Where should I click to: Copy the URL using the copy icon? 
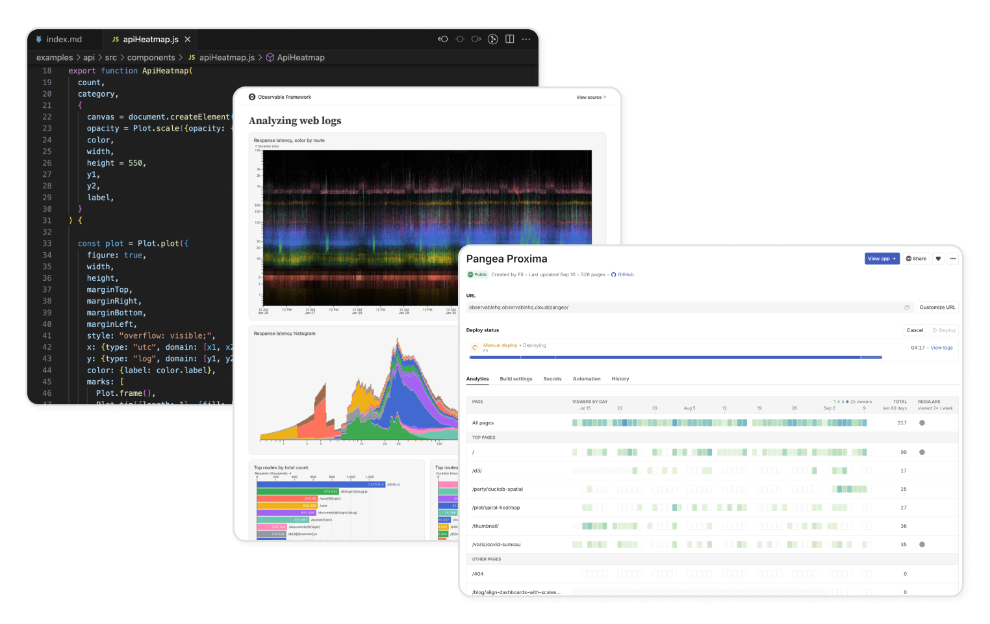point(907,307)
